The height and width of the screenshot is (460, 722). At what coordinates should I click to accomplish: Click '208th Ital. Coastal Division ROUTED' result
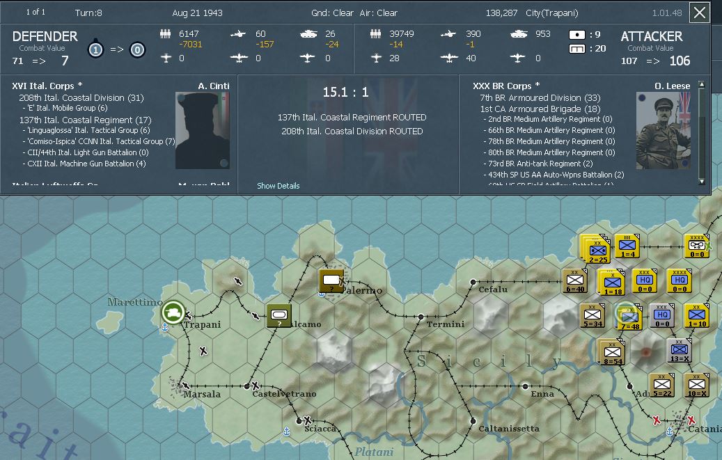(x=352, y=132)
